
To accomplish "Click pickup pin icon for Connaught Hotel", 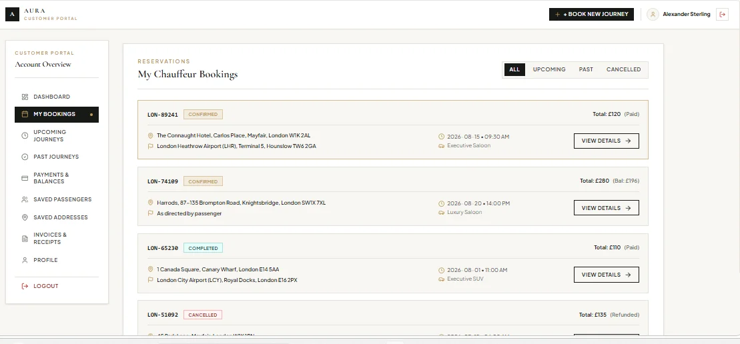I will pyautogui.click(x=151, y=136).
